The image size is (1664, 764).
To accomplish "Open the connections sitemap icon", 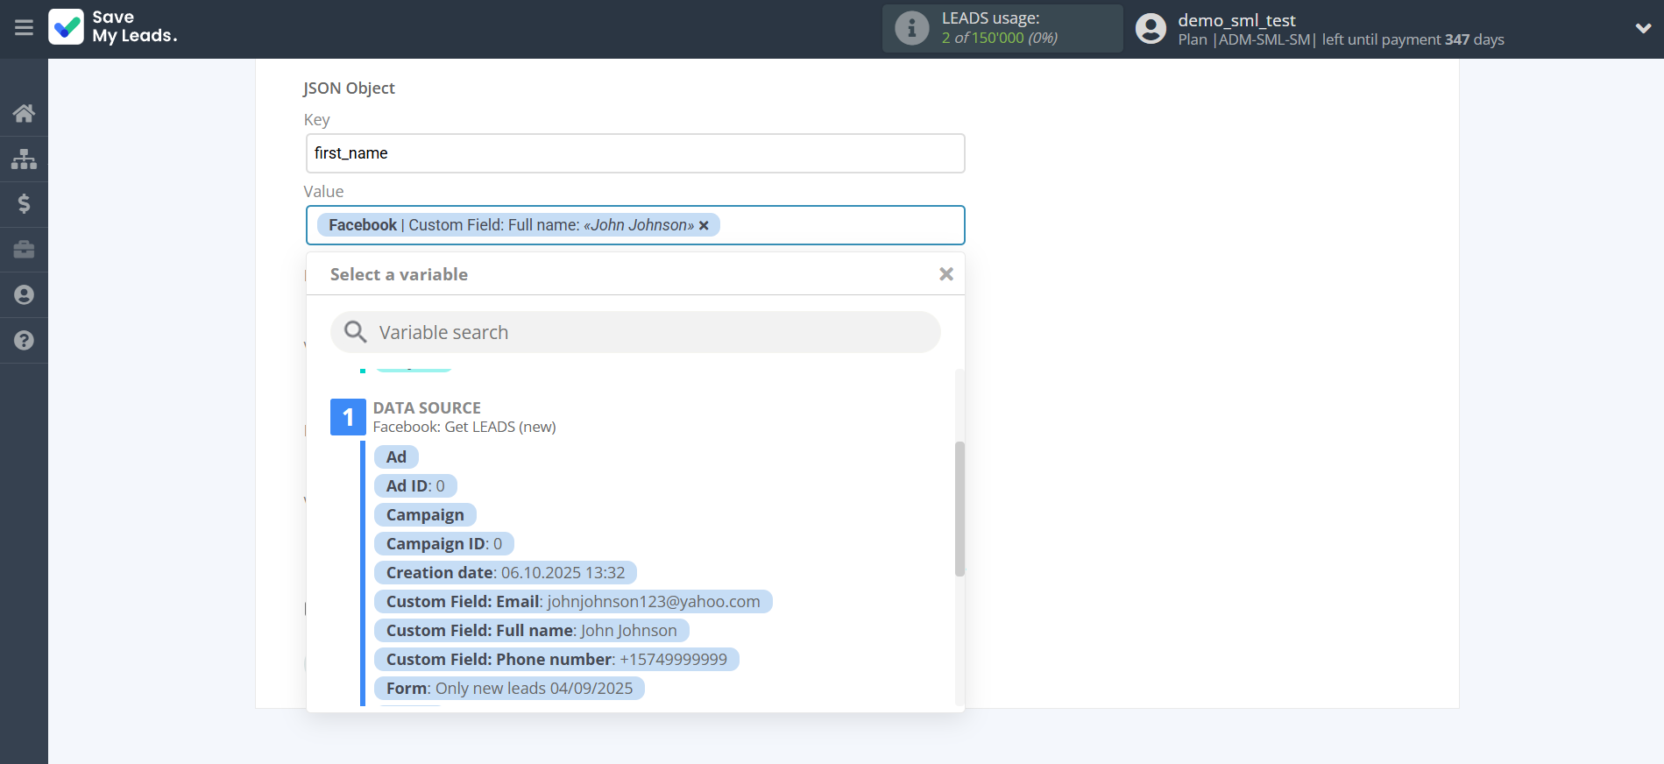I will pyautogui.click(x=24, y=159).
